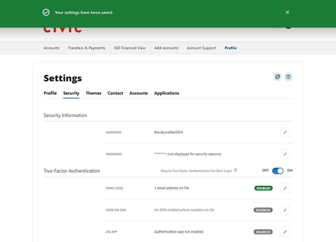Click the USERNAME field label

113,133
